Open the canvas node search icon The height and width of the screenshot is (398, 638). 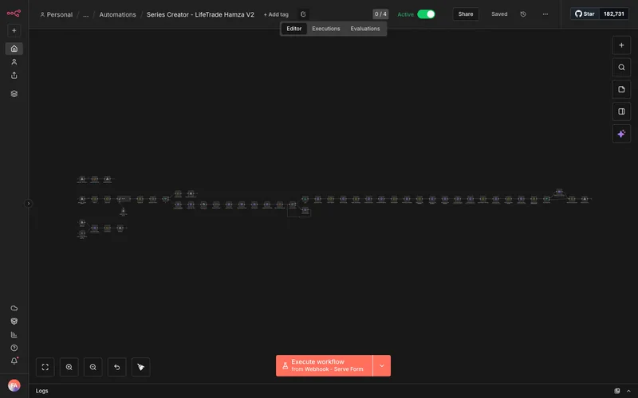[x=621, y=68]
